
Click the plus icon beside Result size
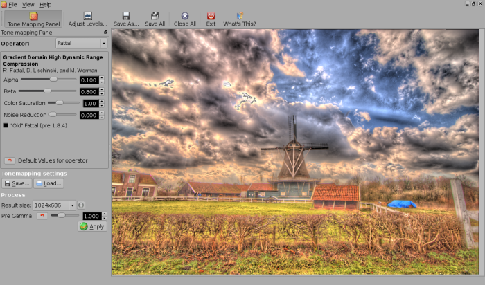click(81, 205)
